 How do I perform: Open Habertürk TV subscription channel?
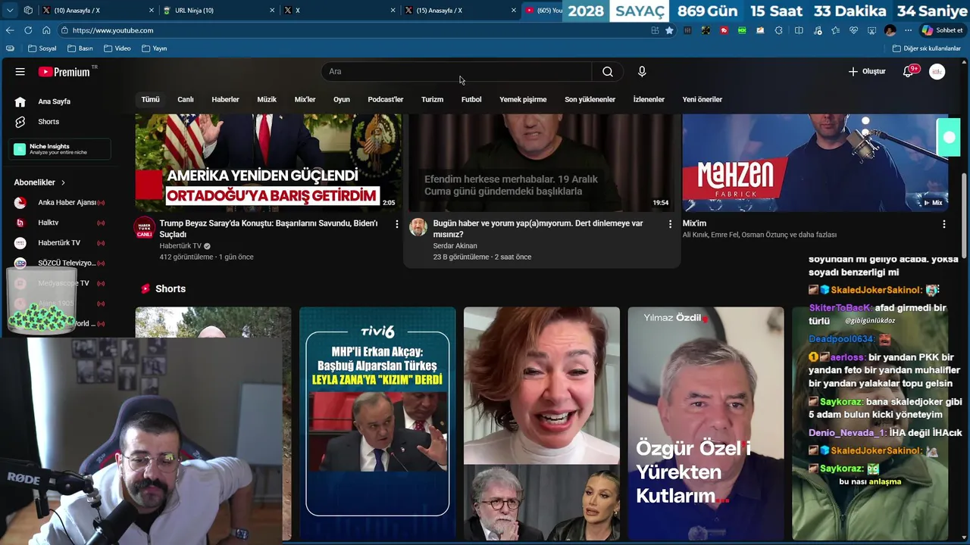pos(61,242)
